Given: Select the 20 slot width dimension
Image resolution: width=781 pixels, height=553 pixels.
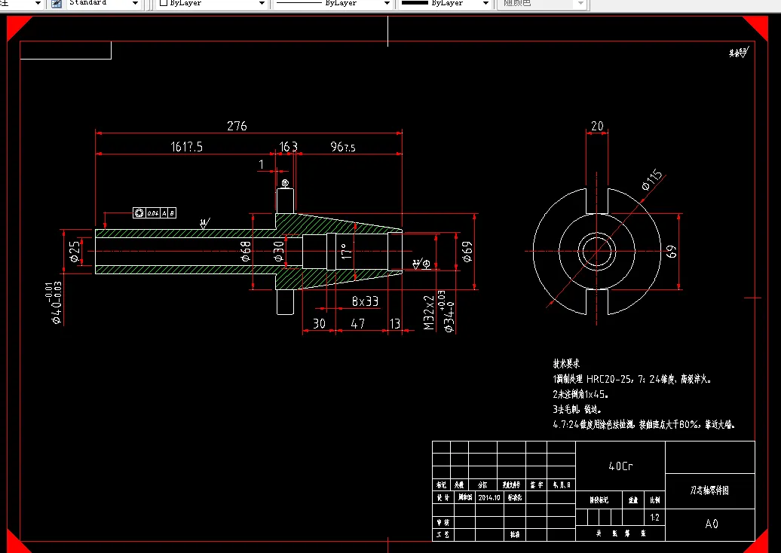Looking at the screenshot, I should click(597, 127).
